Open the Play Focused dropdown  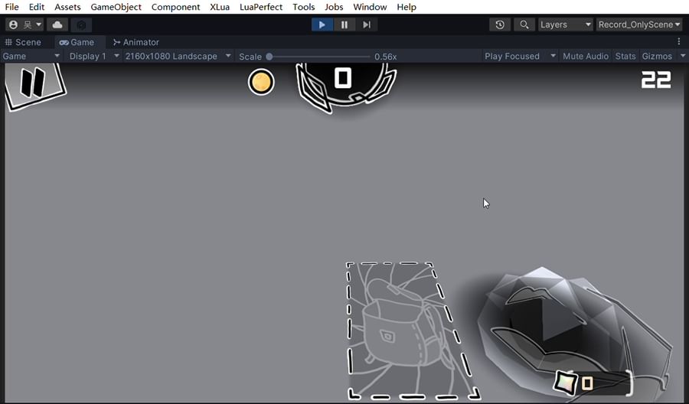(x=521, y=56)
